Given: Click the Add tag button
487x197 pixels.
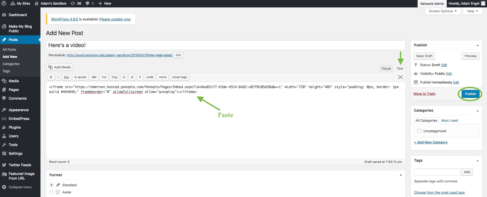Looking at the screenshot, I should coord(467,172).
